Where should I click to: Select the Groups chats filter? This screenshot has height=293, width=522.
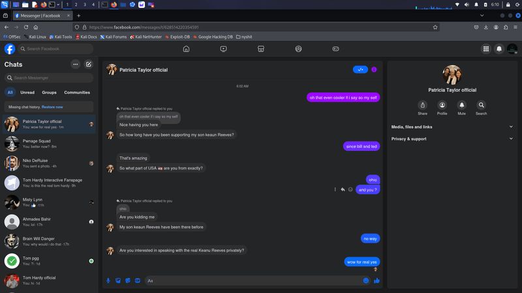(50, 92)
